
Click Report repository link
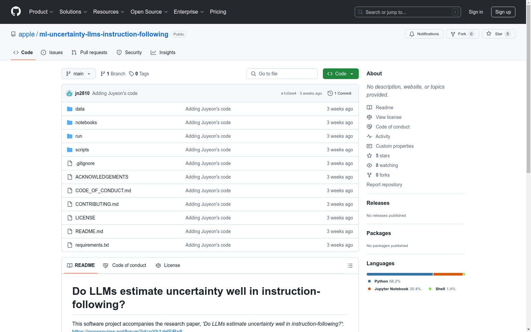pos(384,185)
